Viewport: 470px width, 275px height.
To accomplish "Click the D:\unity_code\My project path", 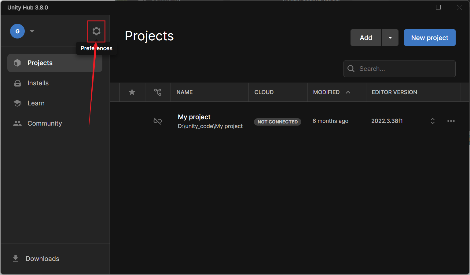I will pos(210,126).
